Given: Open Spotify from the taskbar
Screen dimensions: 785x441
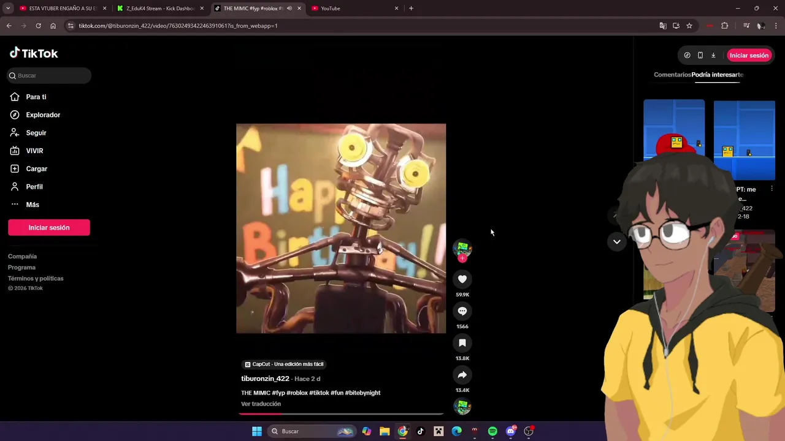Looking at the screenshot, I should click(492, 431).
